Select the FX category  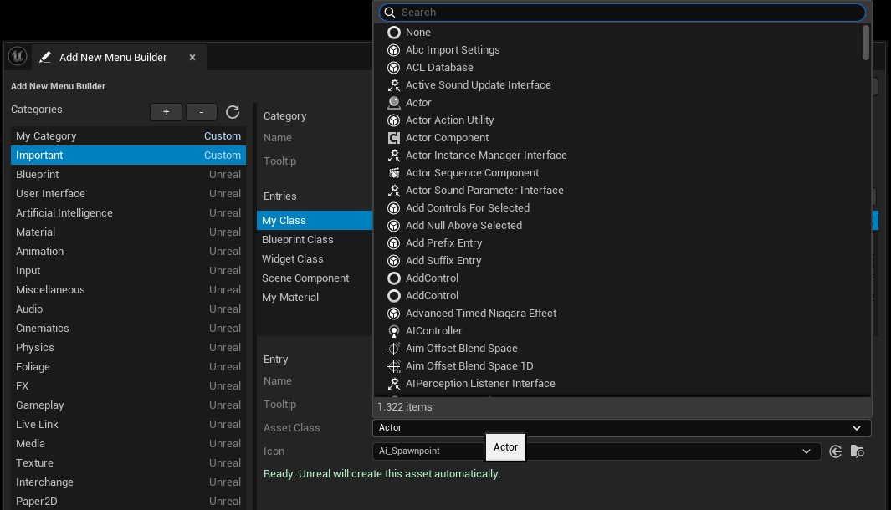[x=129, y=386]
